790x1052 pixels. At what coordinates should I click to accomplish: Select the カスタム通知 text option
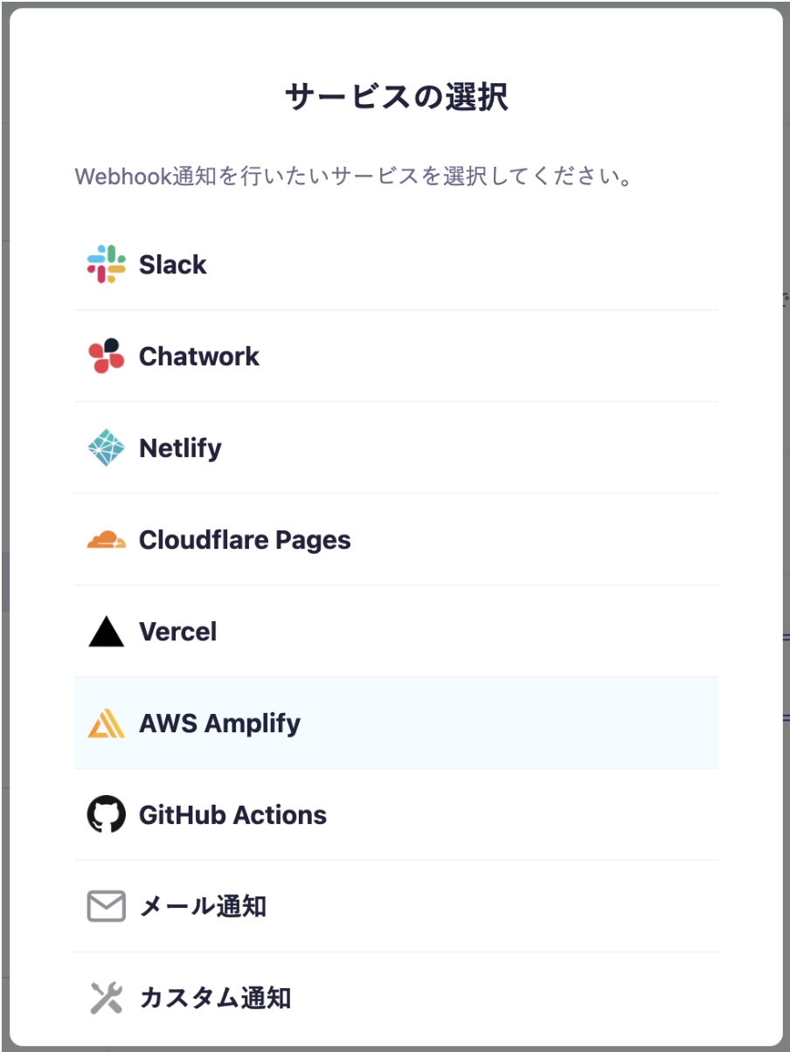215,998
